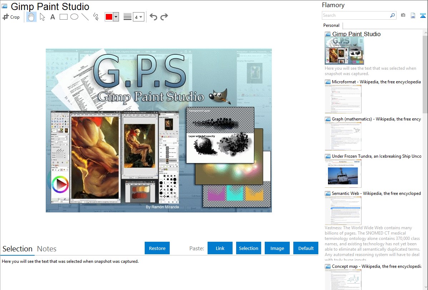This screenshot has width=428, height=290.
Task: Redo the last annotation
Action: coord(164,17)
